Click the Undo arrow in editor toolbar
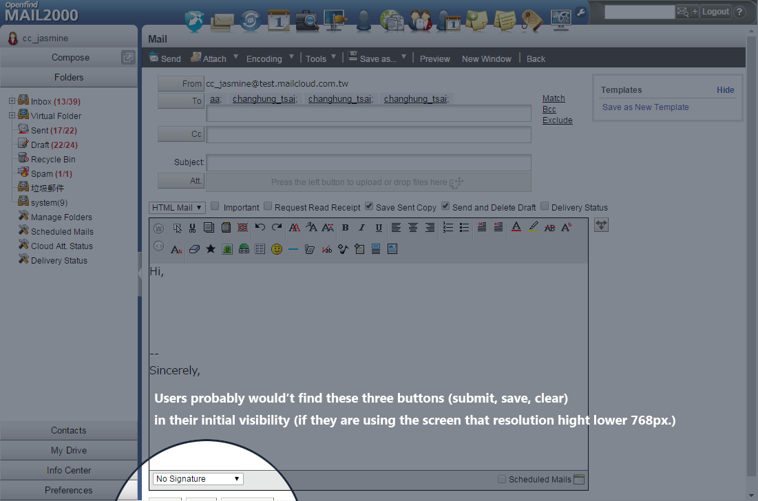The width and height of the screenshot is (758, 501). [x=260, y=228]
